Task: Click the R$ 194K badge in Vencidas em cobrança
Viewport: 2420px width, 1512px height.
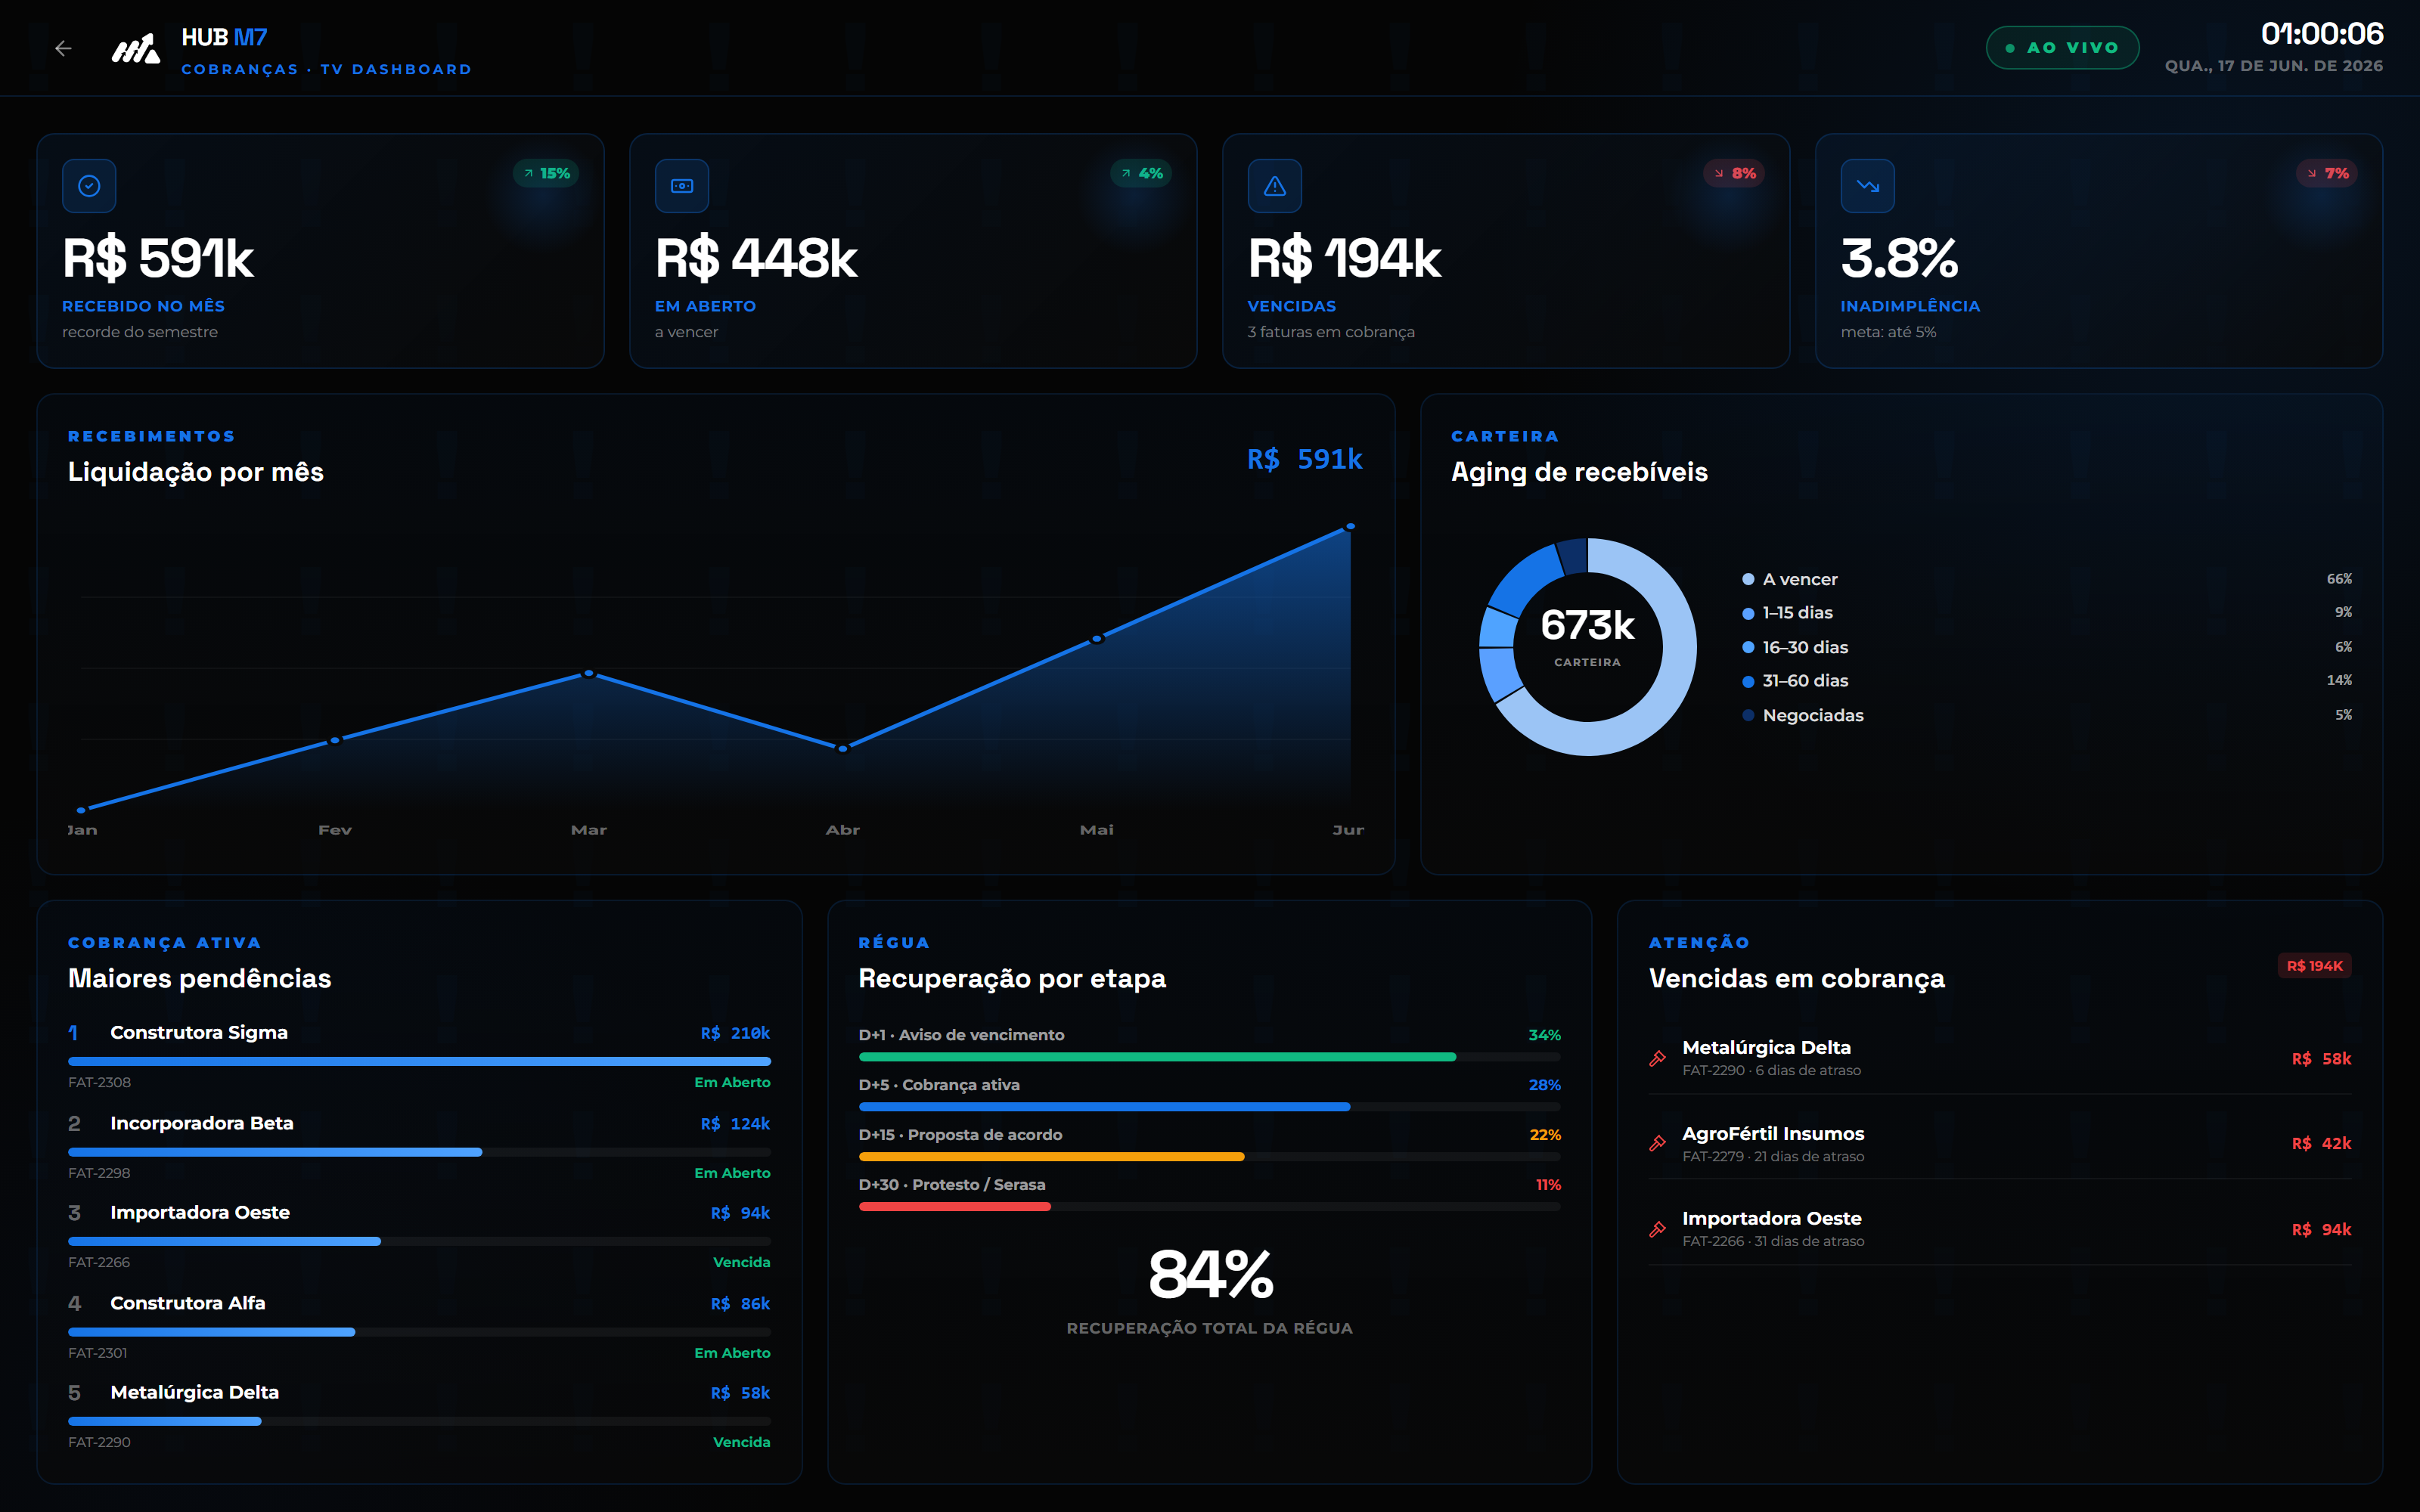Action: [x=2314, y=966]
